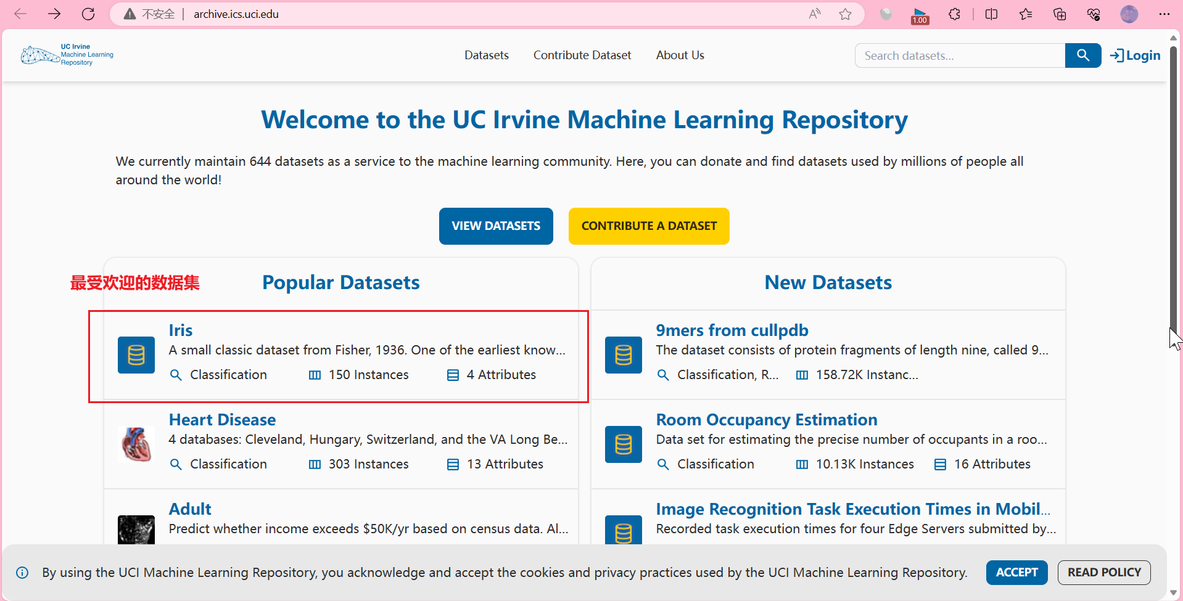Click the New Datasets heading
1183x601 pixels.
[x=828, y=282]
